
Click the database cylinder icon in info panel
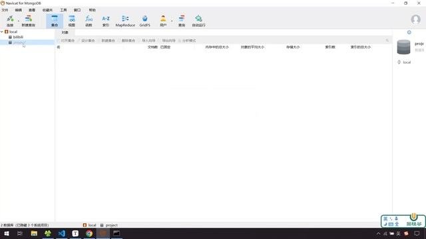click(x=403, y=47)
